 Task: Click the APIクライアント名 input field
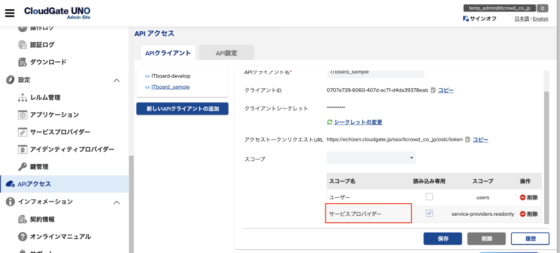375,72
